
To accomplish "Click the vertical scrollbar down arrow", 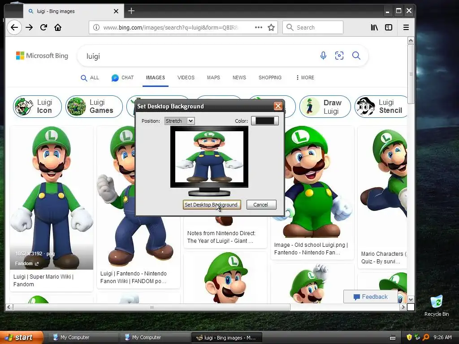I will [411, 300].
